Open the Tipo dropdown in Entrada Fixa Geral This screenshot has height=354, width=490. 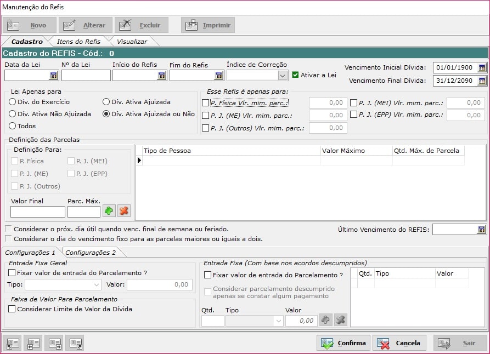click(97, 284)
